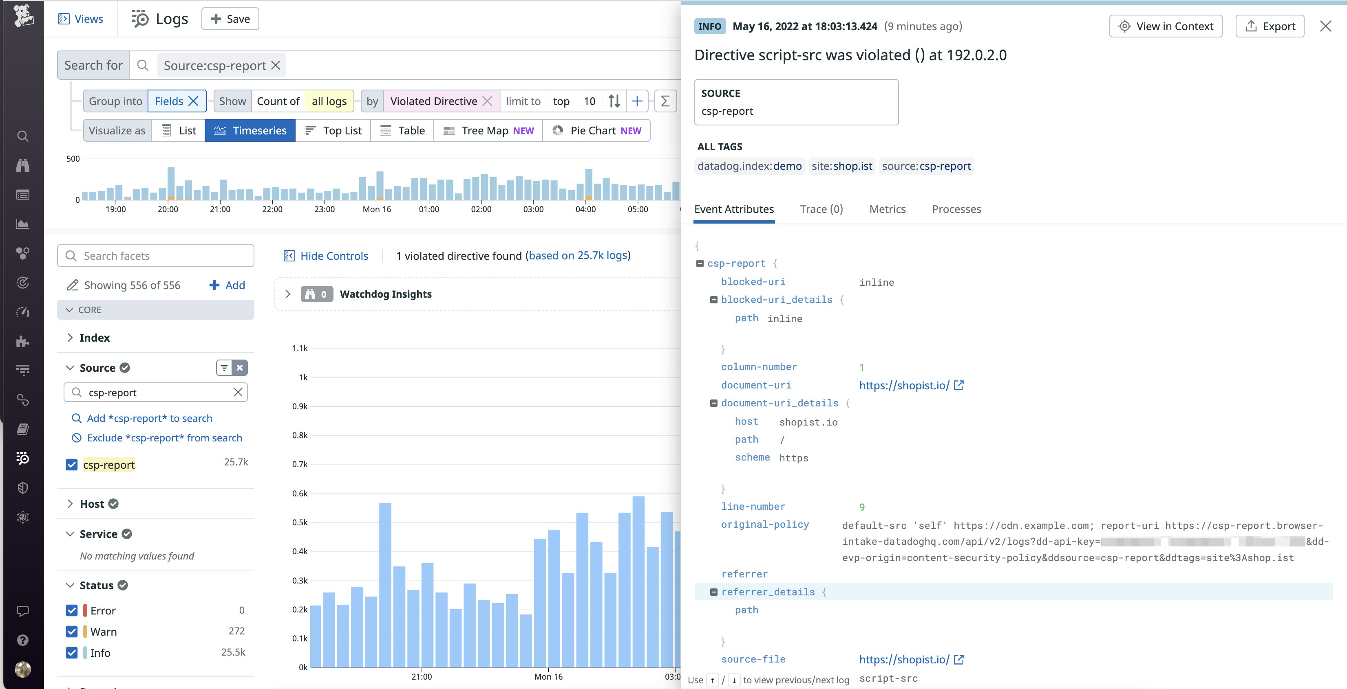Screen dimensions: 1347x689
Task: Open Security Monitoring shield icon in sidebar
Action: pyautogui.click(x=23, y=488)
